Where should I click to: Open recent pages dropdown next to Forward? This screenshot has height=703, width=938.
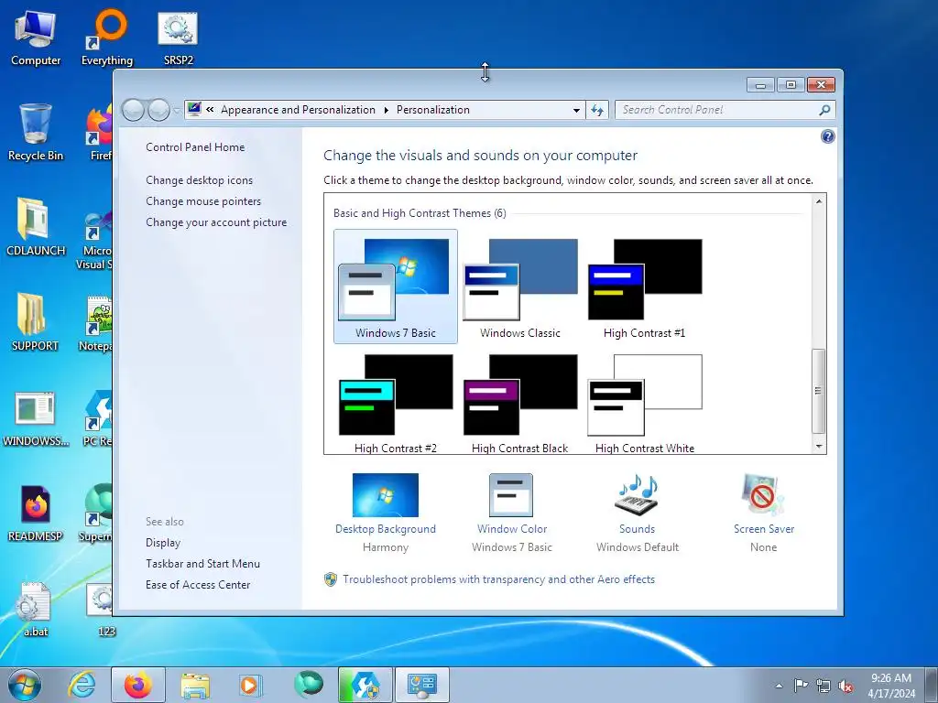[x=177, y=110]
